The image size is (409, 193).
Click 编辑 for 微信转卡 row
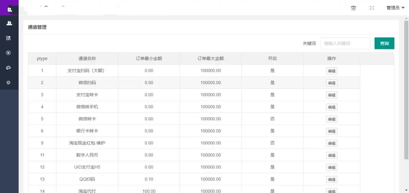pos(332,119)
